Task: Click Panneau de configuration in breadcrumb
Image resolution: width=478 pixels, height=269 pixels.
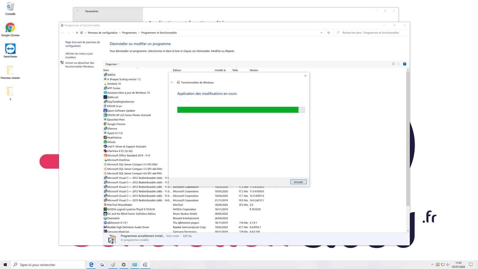Action: coord(103,33)
